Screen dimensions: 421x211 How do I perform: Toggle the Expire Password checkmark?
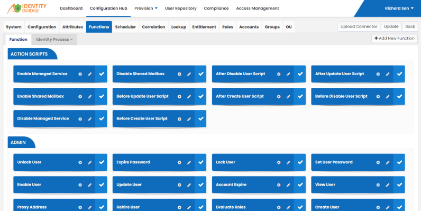click(201, 162)
